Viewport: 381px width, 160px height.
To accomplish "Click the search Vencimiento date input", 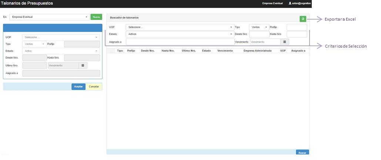I will tap(264, 42).
